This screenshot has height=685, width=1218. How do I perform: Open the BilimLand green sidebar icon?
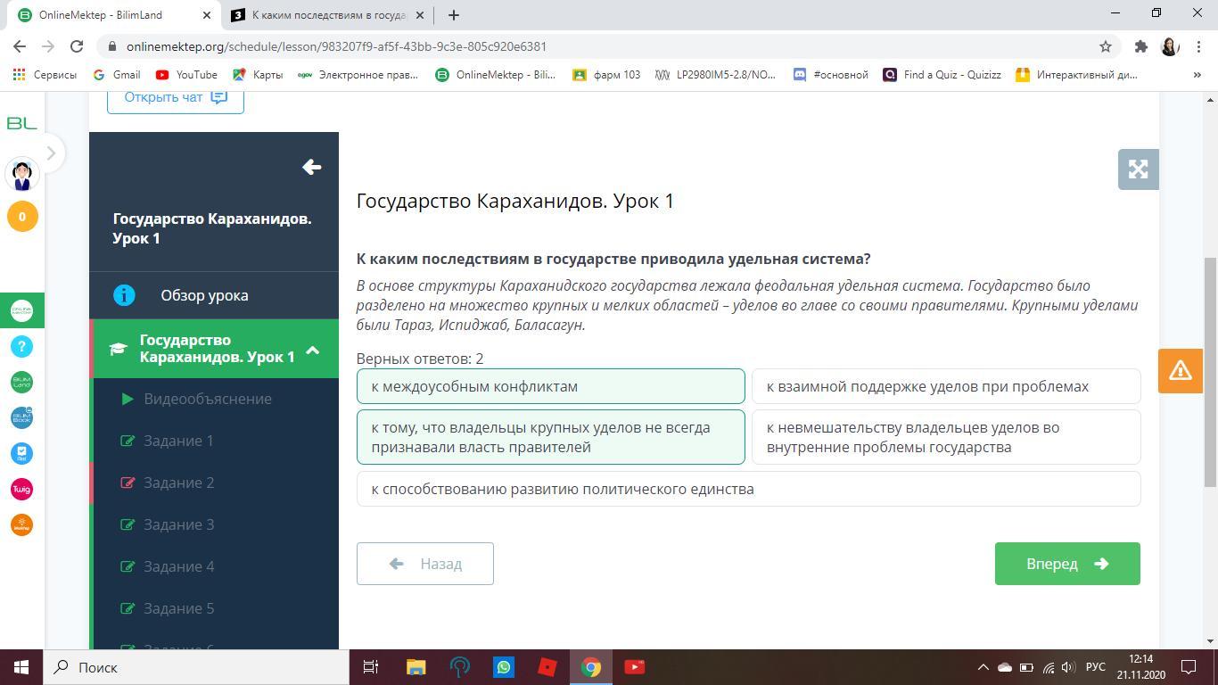pyautogui.click(x=22, y=382)
